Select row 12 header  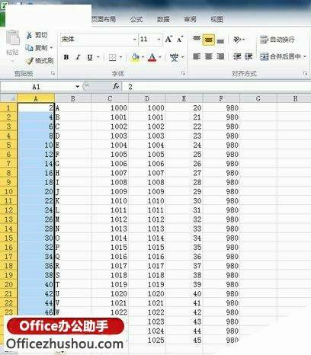point(8,210)
